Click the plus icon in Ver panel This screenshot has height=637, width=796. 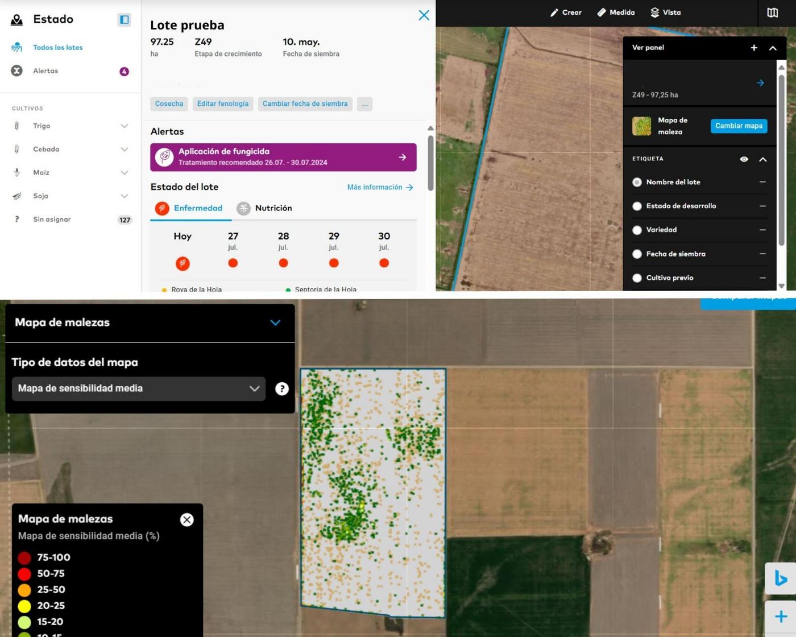tap(754, 48)
